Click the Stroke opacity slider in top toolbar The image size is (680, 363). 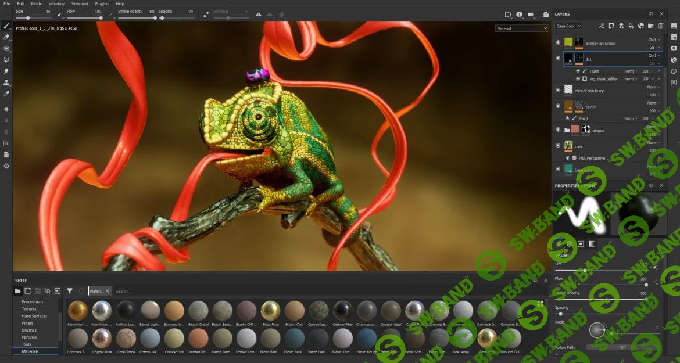136,18
